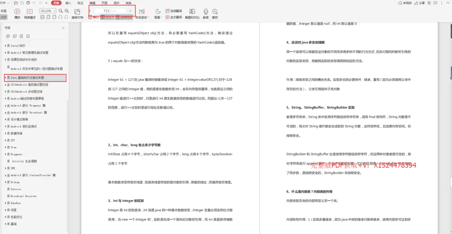Open 何谓悲观锁与乐观锁 bookmark

click(x=23, y=59)
